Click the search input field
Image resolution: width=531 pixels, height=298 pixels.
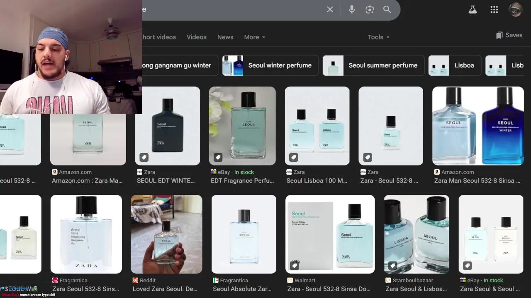232,10
